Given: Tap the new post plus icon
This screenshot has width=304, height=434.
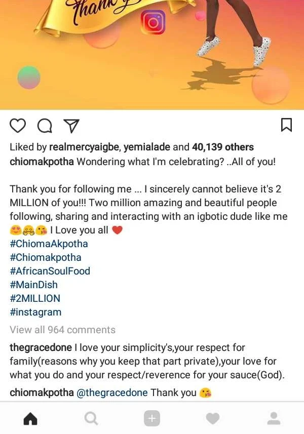Looking at the screenshot, I should click(152, 418).
